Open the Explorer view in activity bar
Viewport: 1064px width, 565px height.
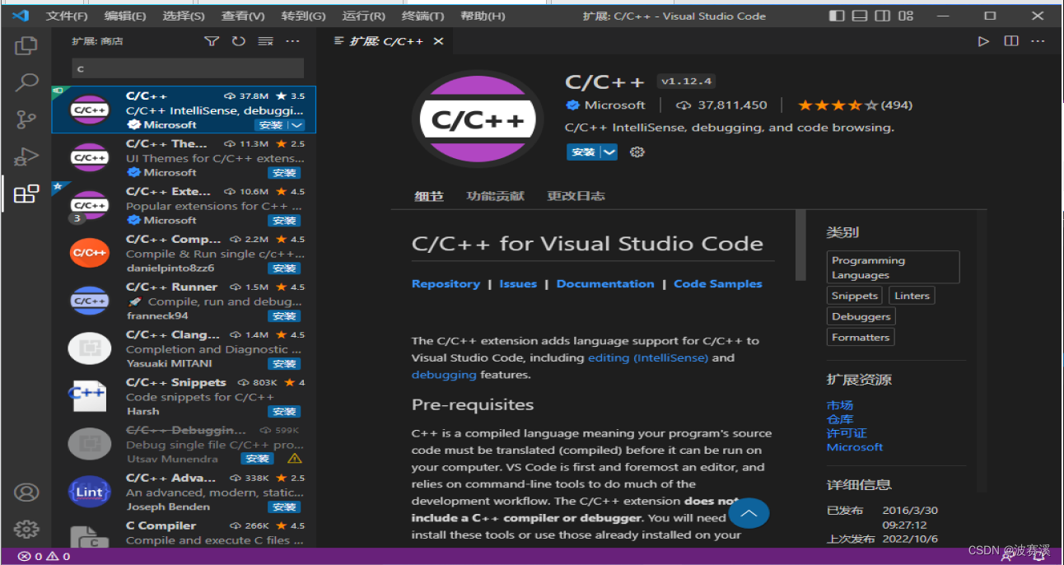(26, 46)
